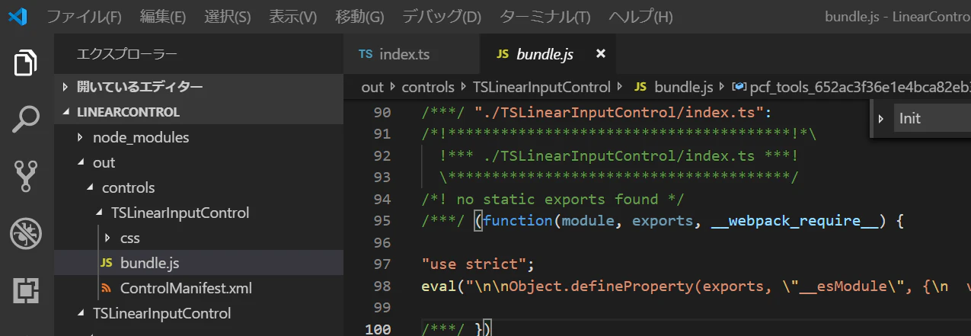Expand the 開いているエディター section
This screenshot has height=336, width=971.
click(199, 87)
